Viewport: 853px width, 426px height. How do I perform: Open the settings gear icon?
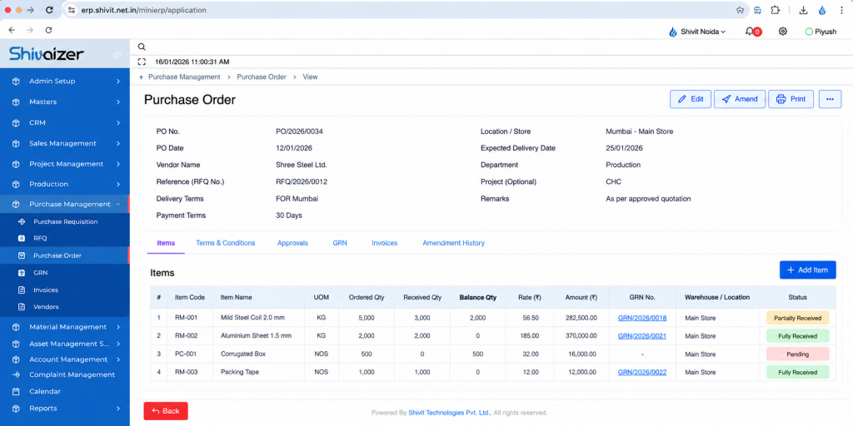coord(783,32)
